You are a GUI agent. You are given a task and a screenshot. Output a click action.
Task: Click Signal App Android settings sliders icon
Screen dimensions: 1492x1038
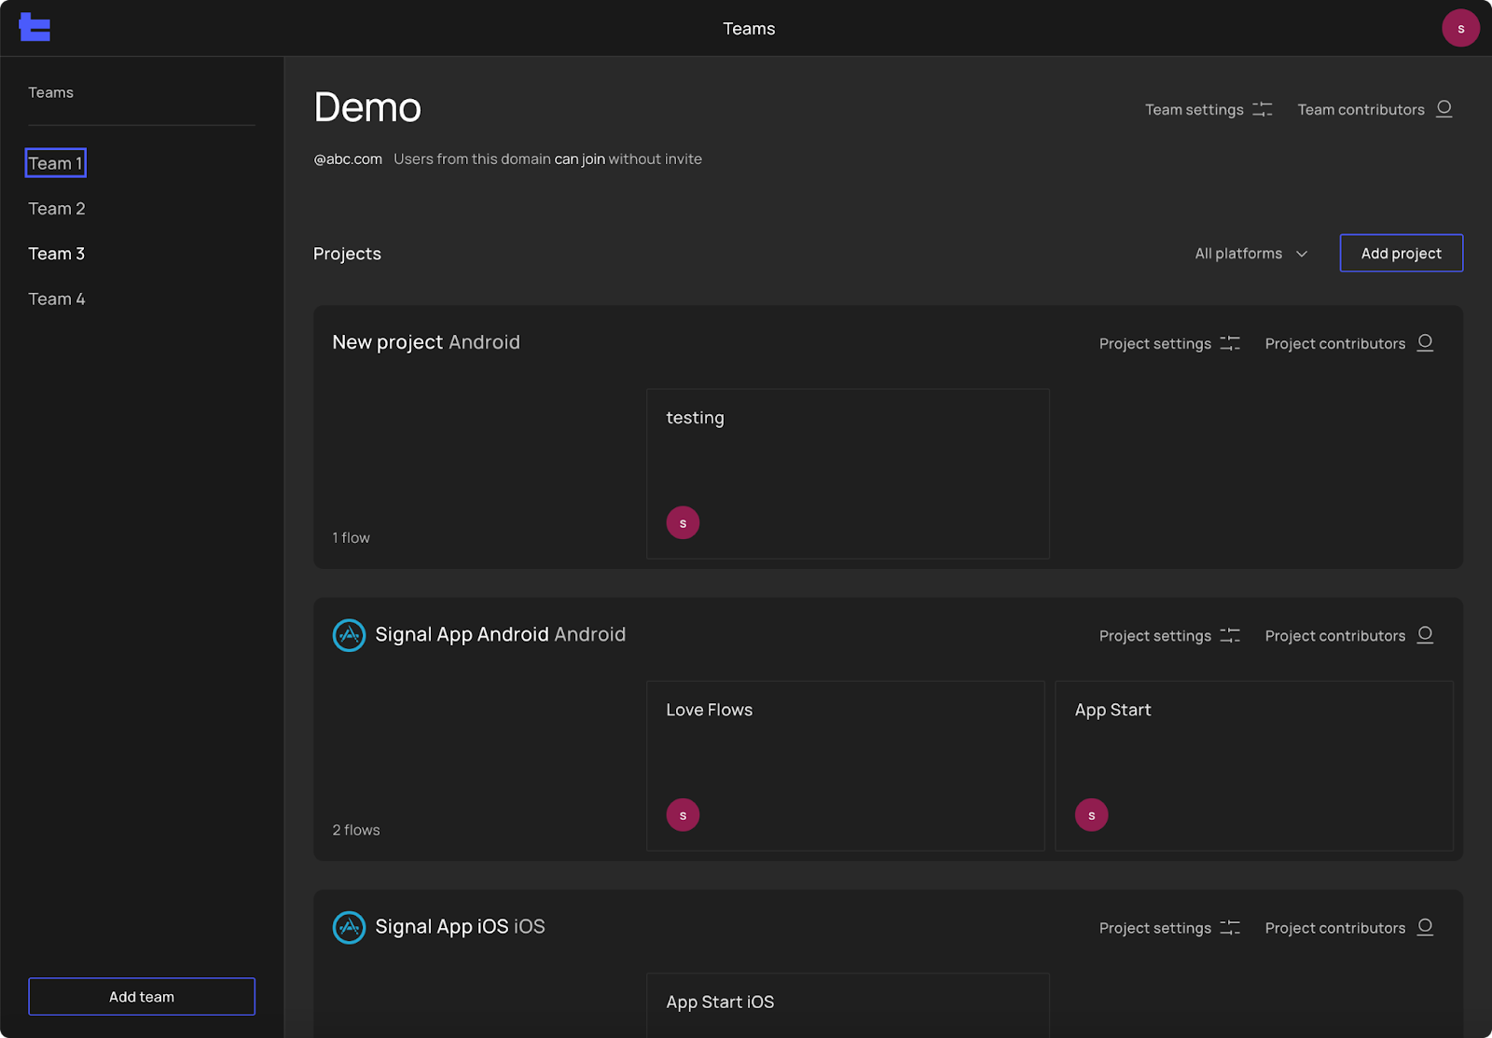tap(1230, 635)
